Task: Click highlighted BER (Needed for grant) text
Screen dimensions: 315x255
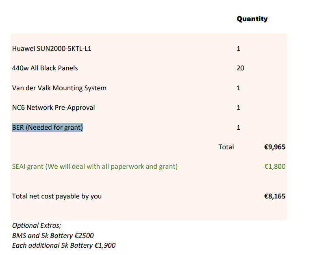Action: pos(48,127)
